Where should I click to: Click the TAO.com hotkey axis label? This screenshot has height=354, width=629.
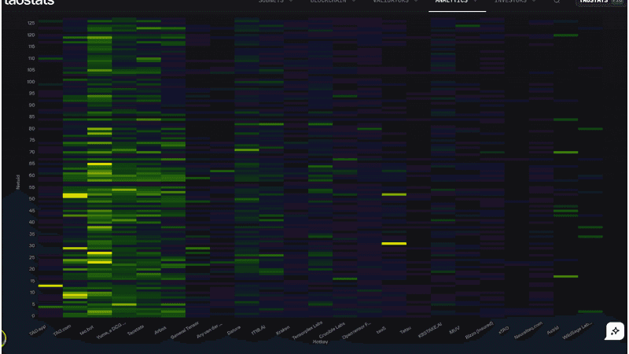(x=62, y=330)
